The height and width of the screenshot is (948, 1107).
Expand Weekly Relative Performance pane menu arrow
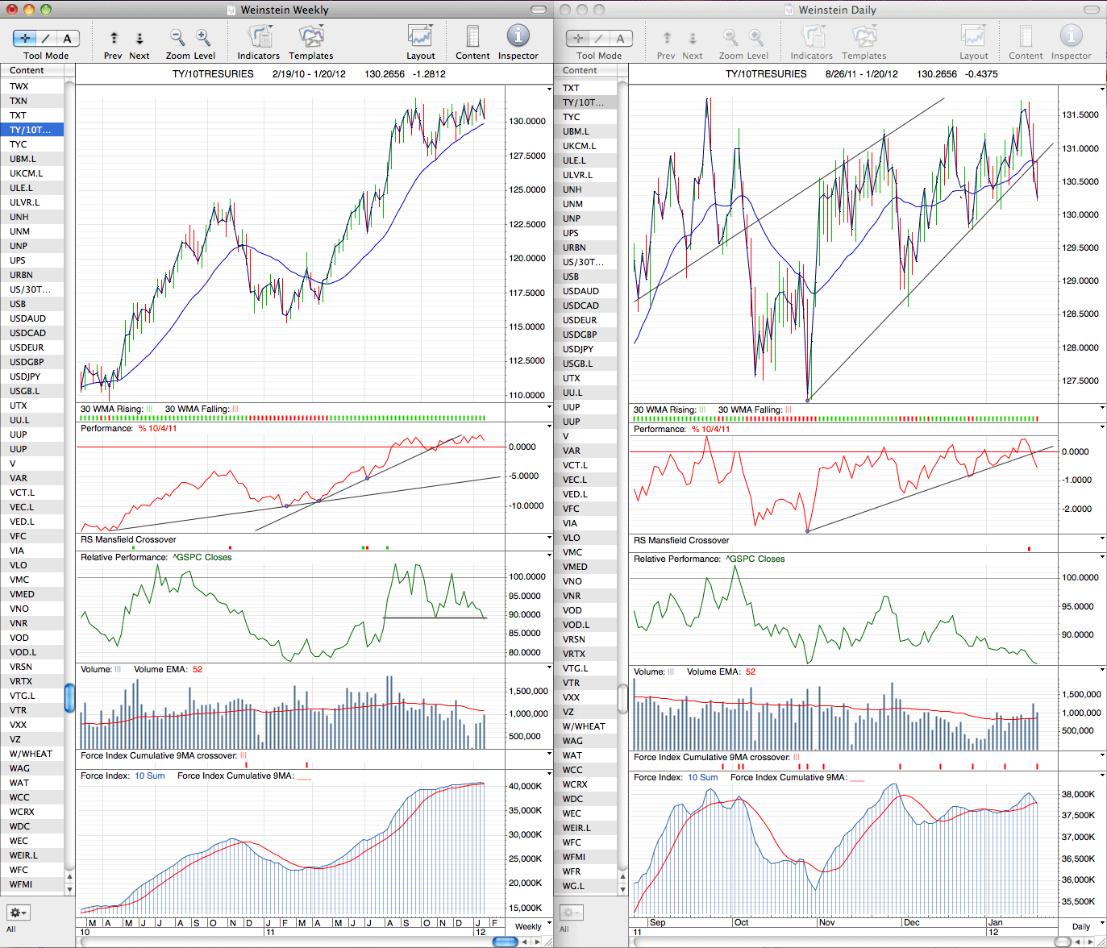[x=549, y=556]
